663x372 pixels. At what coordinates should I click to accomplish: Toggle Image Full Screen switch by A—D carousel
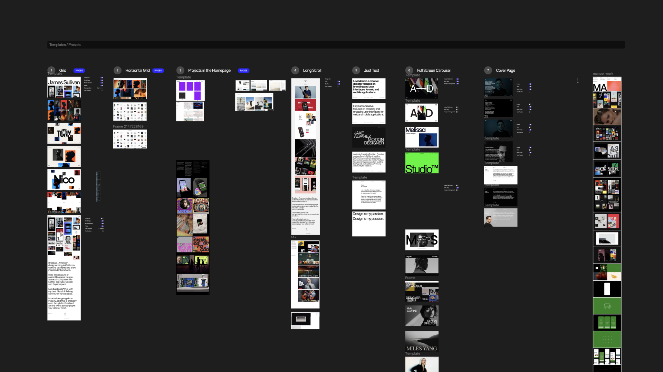tap(457, 79)
